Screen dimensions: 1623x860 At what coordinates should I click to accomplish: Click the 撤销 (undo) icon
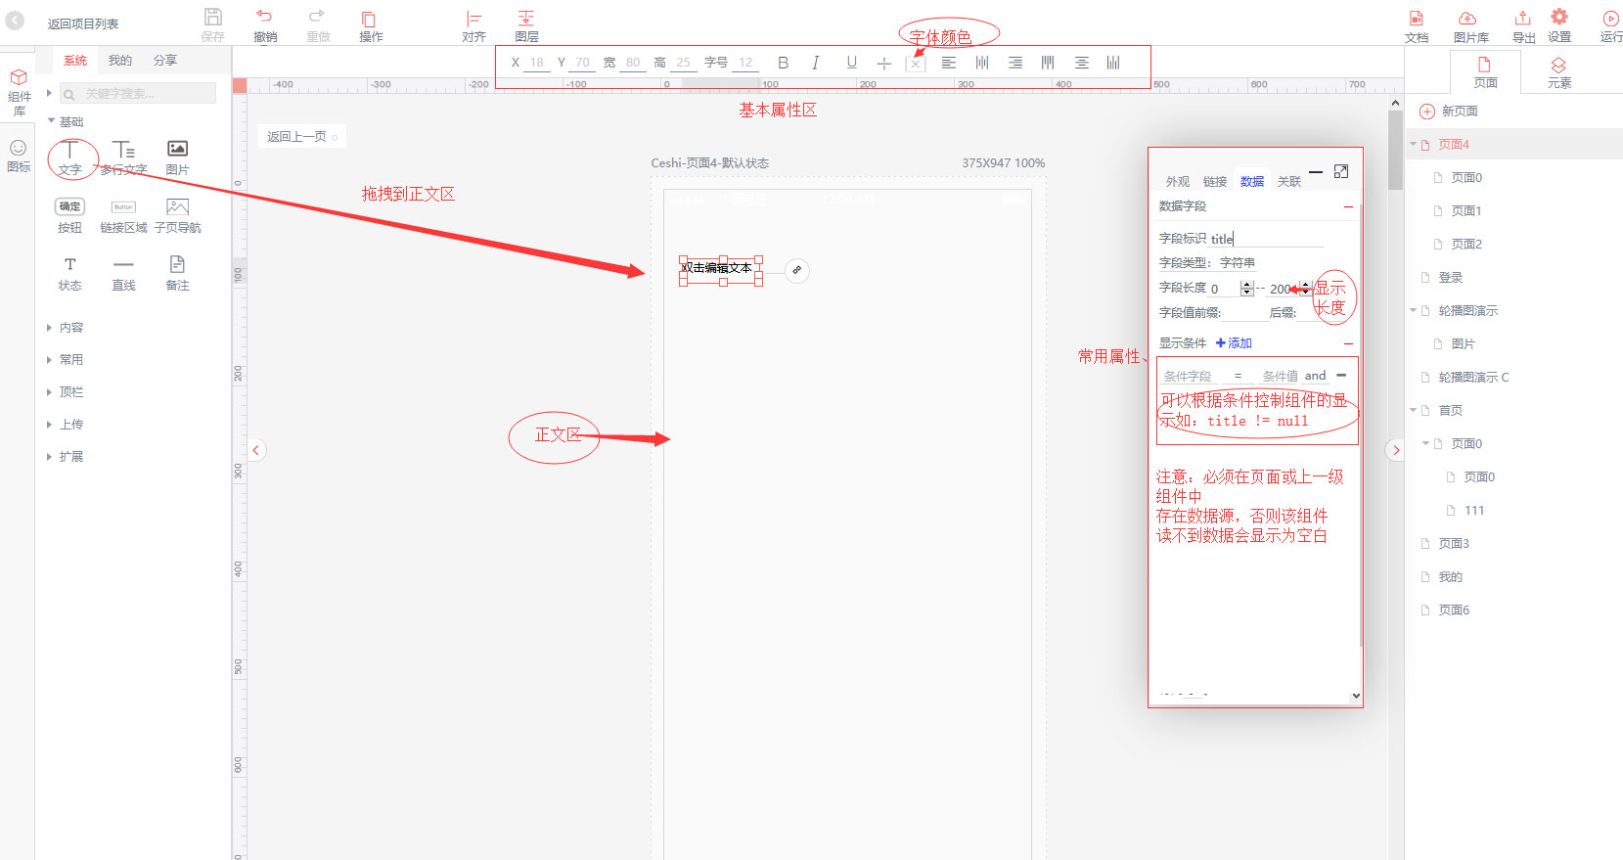[264, 18]
